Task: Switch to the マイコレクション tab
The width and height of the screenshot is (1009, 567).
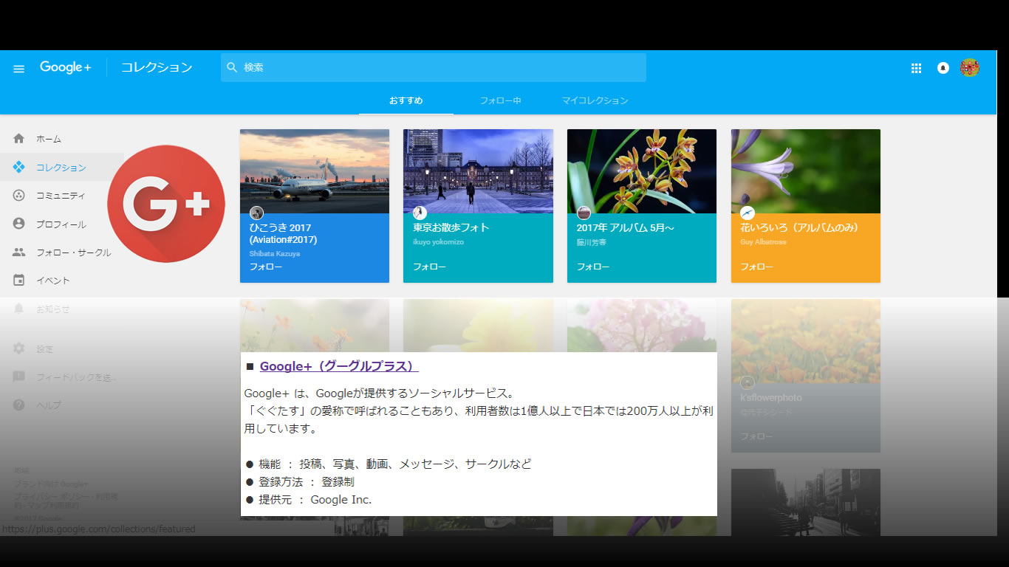Action: (x=595, y=100)
